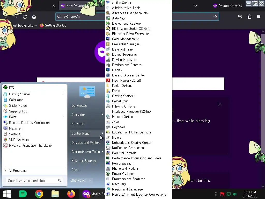Image resolution: width=265 pixels, height=199 pixels.
Task: Open Device Manager icon
Action: [108, 60]
